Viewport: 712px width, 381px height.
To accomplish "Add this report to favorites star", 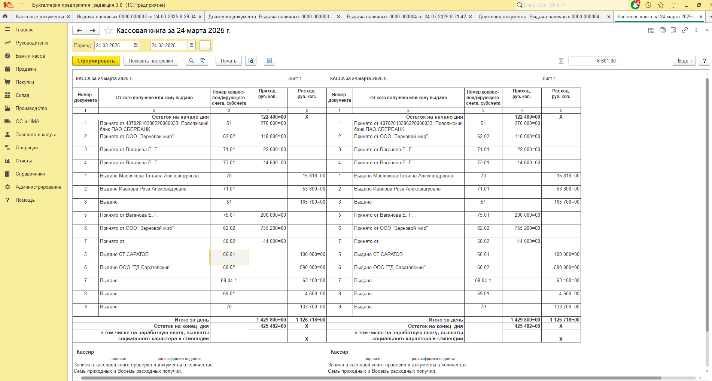I will (x=108, y=30).
